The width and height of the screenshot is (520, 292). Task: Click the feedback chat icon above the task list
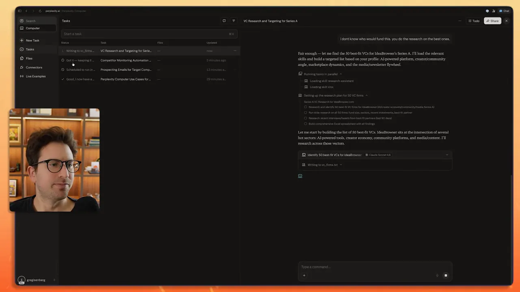tap(224, 21)
